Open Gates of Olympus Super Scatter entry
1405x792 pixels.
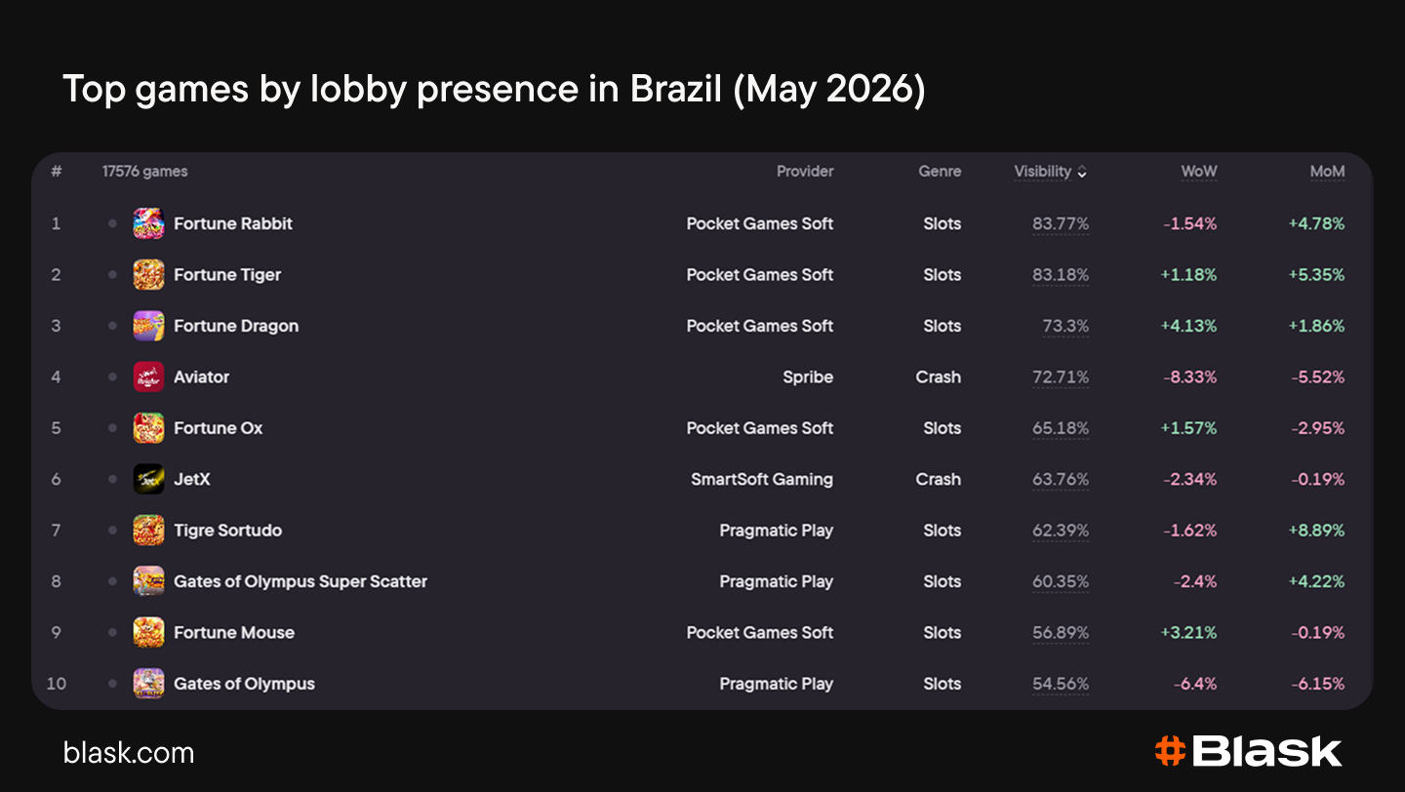click(301, 581)
